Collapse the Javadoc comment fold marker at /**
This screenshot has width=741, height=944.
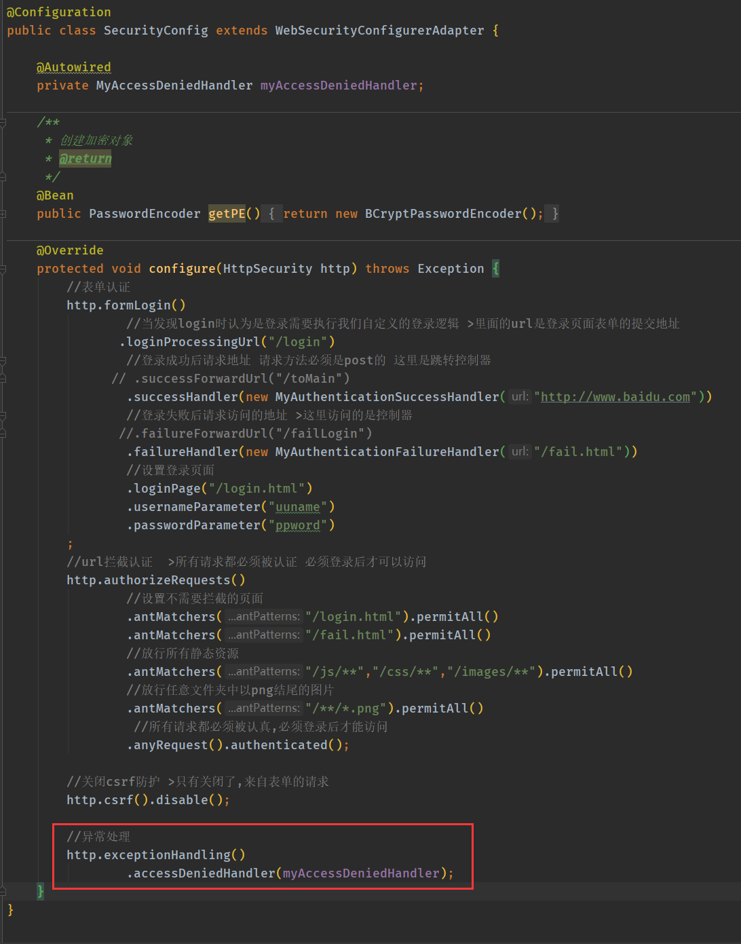tap(3, 122)
